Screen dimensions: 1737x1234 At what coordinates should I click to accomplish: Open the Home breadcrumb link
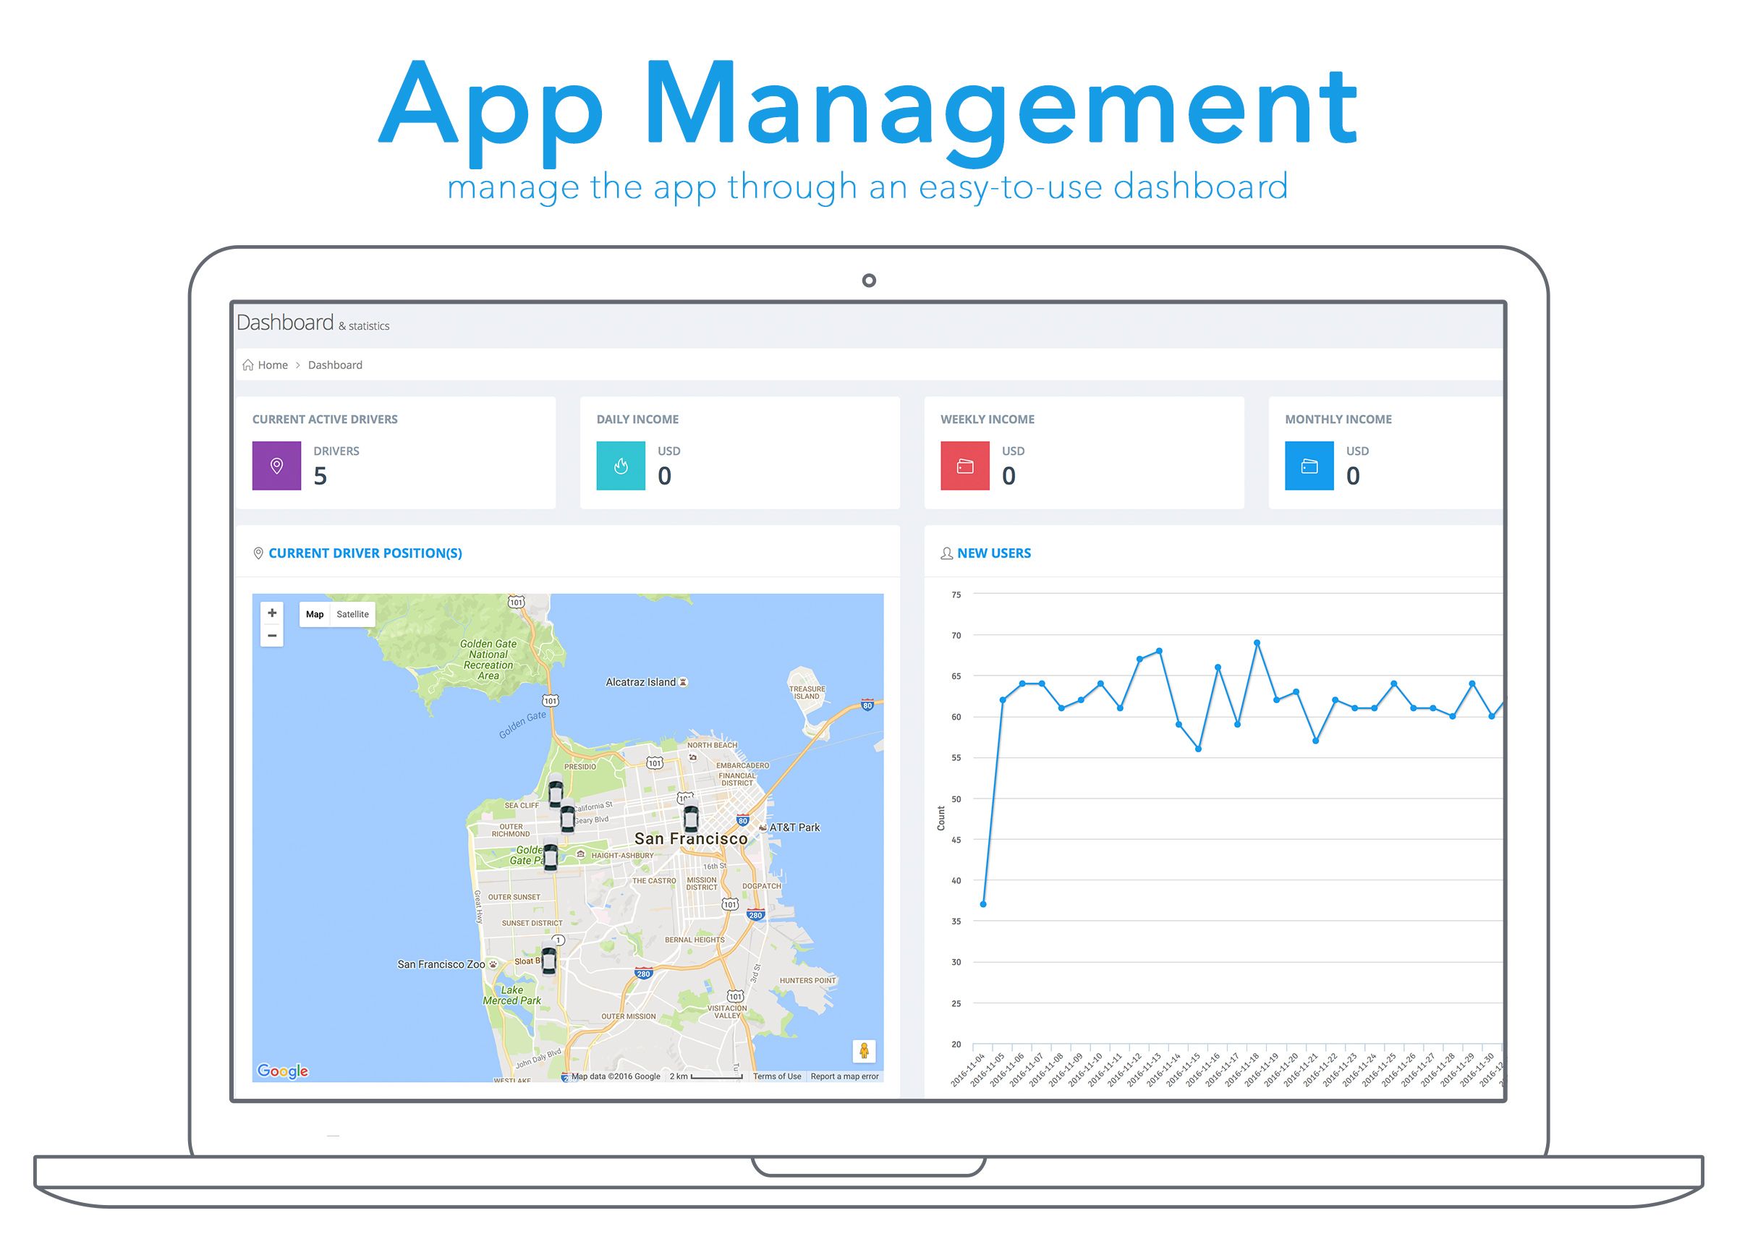coord(273,365)
